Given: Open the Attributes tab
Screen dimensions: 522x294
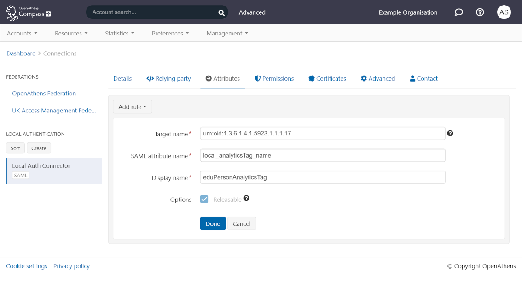Looking at the screenshot, I should pyautogui.click(x=222, y=78).
